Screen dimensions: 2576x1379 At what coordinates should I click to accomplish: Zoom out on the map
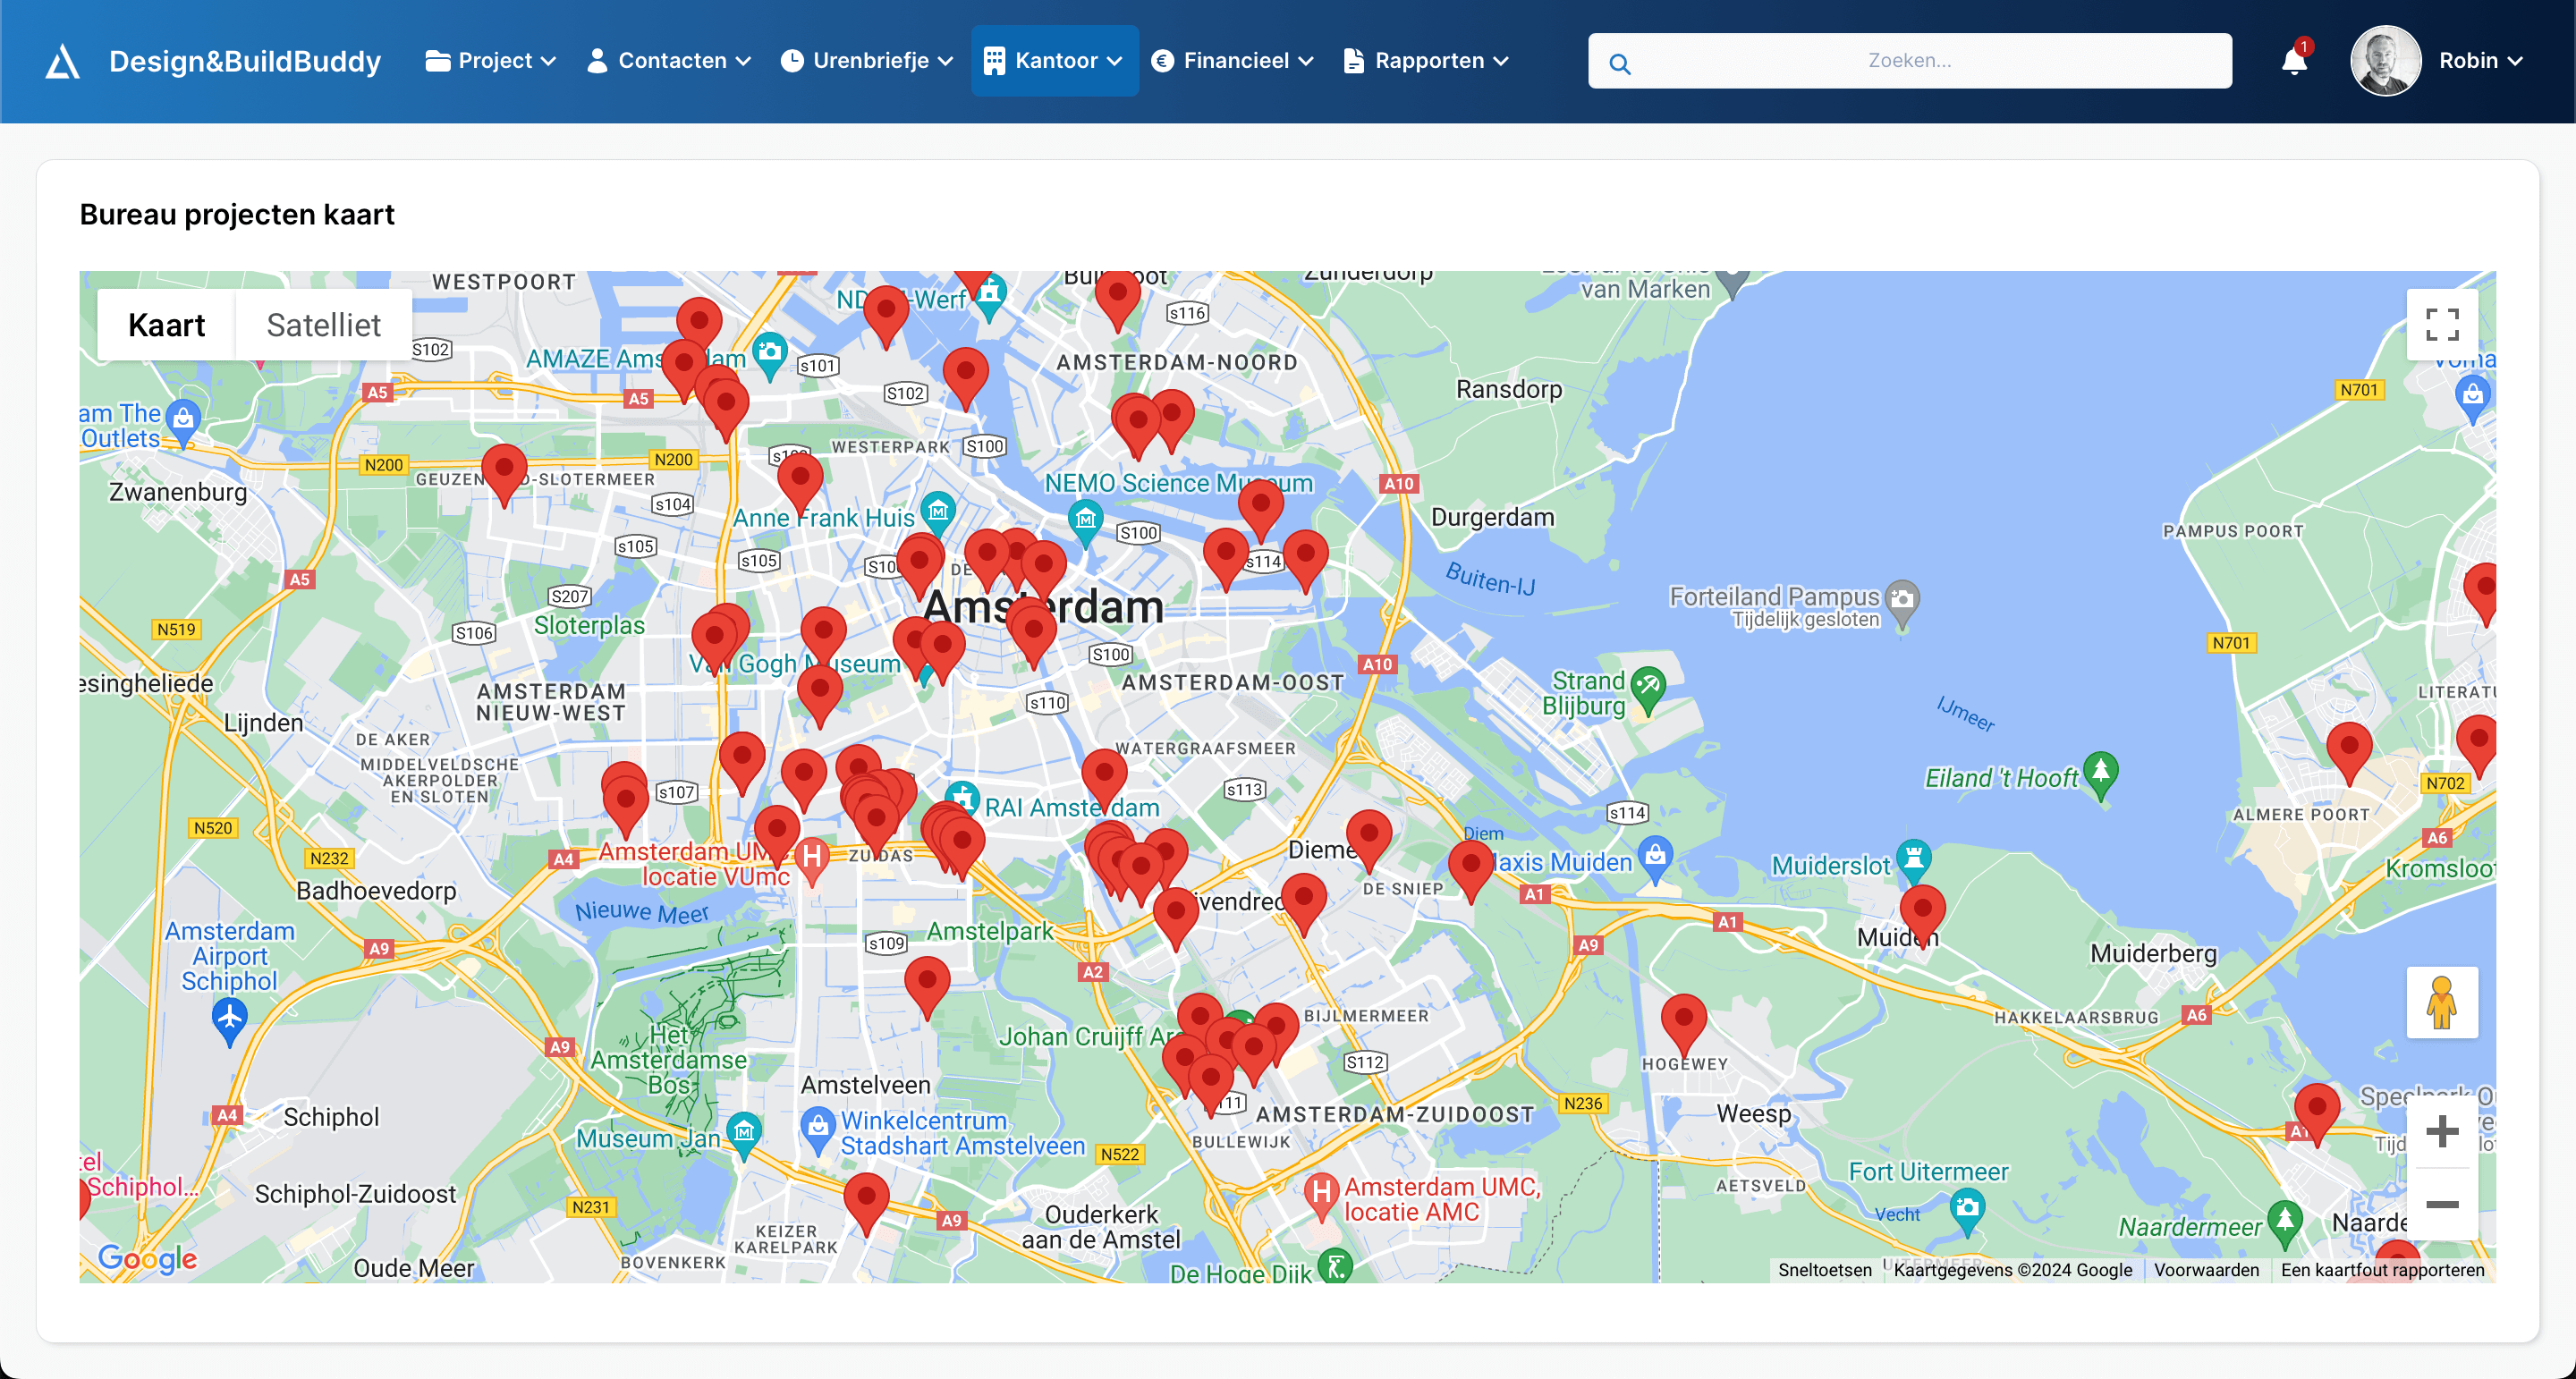tap(2442, 1204)
